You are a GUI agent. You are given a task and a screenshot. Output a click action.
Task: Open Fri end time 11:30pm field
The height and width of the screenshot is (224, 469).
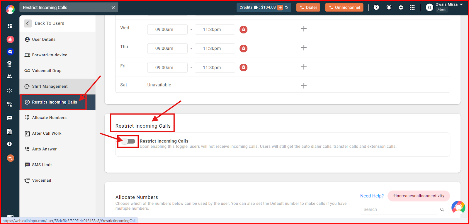215,67
